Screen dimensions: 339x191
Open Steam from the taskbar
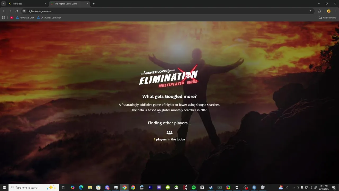[211, 188]
